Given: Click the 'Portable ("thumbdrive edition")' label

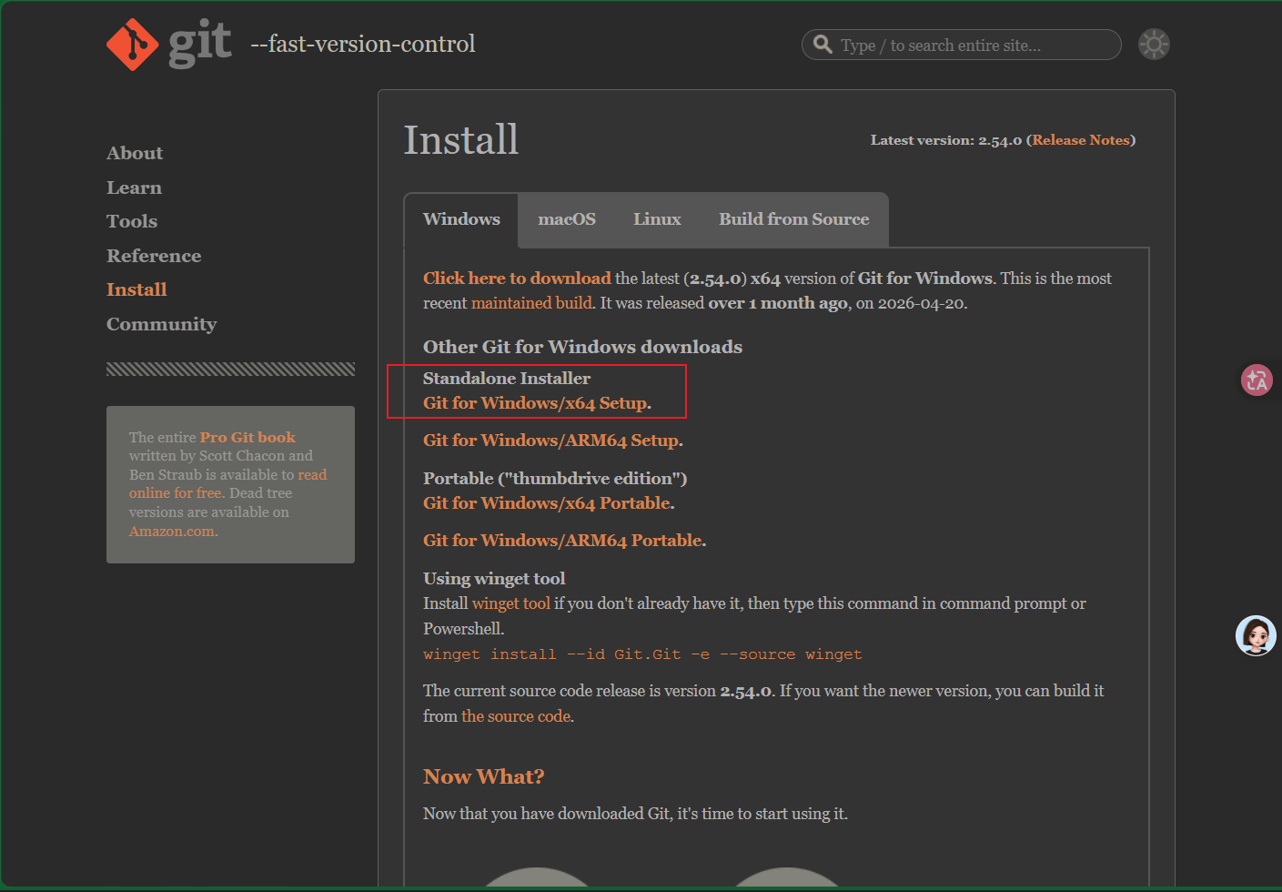Looking at the screenshot, I should tap(555, 479).
